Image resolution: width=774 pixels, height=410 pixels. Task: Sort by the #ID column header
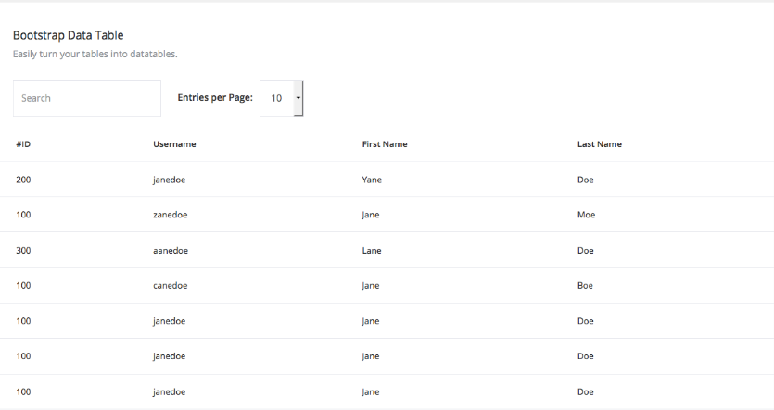click(x=23, y=144)
